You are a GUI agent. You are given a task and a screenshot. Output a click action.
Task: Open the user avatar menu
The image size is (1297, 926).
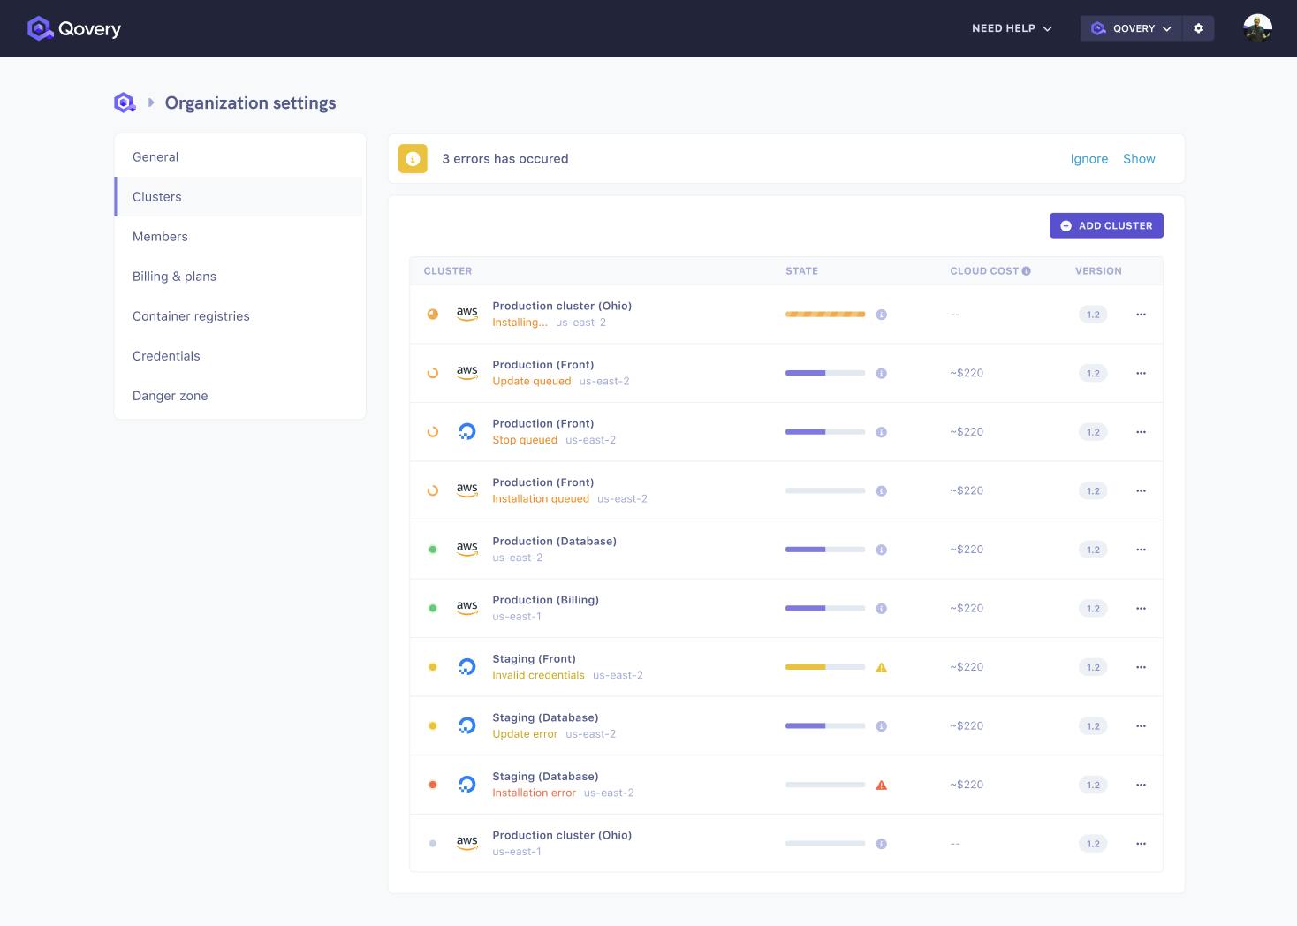(x=1257, y=28)
